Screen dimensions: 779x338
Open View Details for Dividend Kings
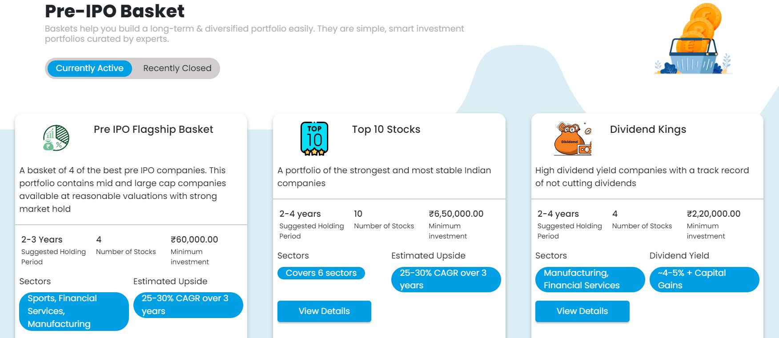point(582,311)
